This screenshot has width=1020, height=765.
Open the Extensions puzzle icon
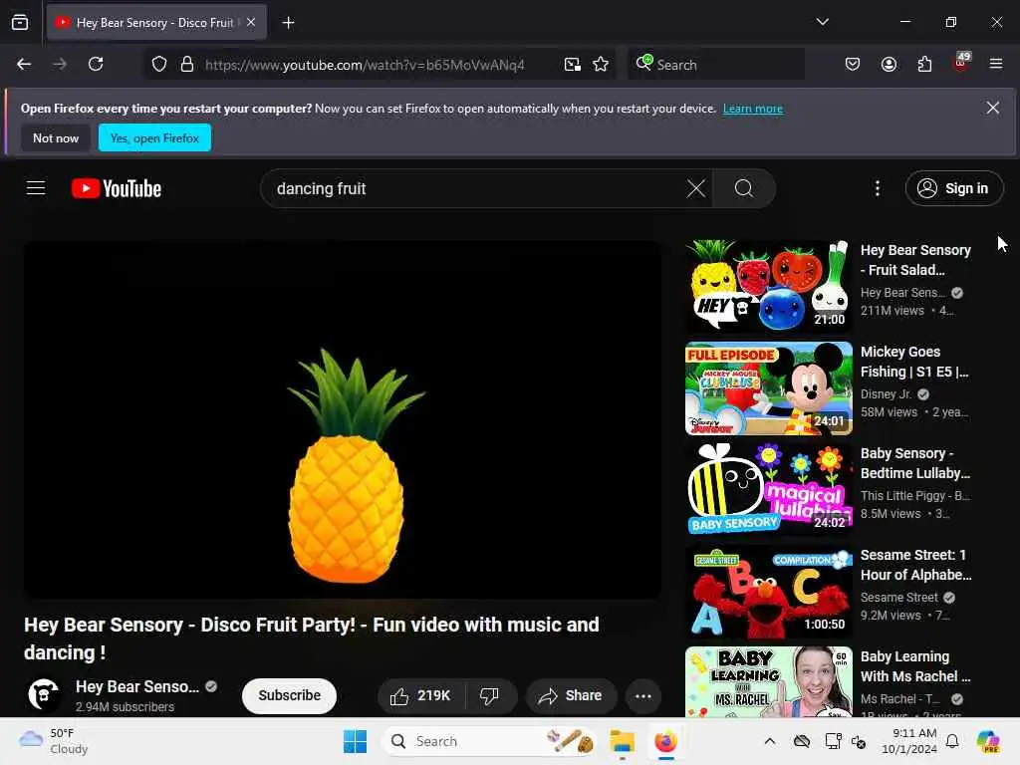click(x=924, y=64)
